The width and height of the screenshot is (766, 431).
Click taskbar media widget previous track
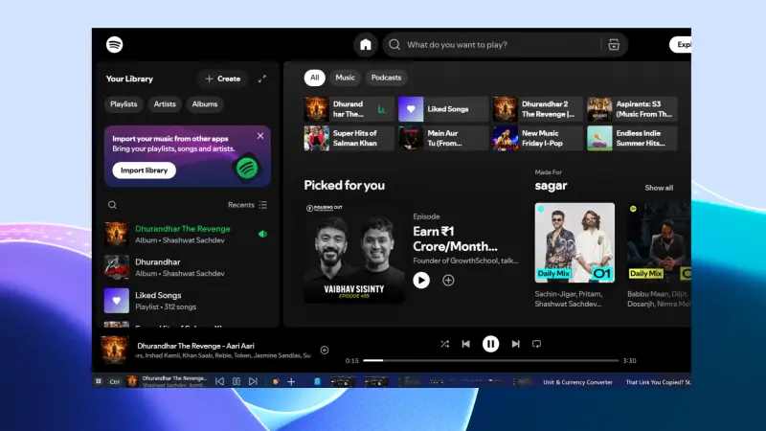(x=220, y=381)
